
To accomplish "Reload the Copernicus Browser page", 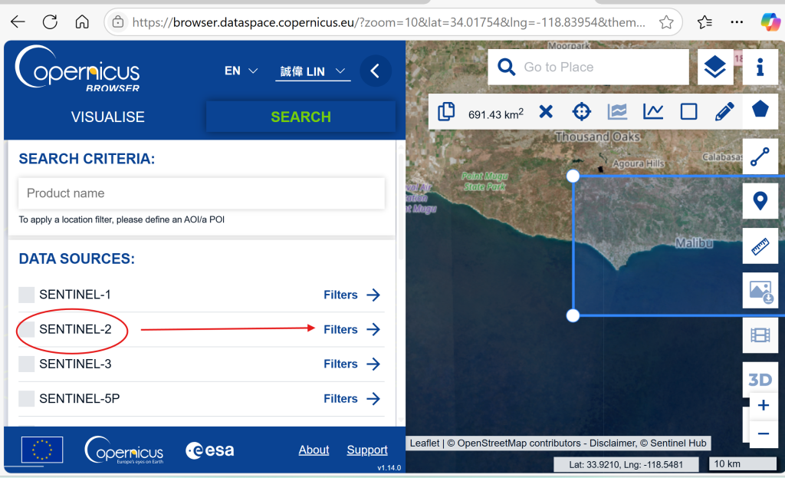I will (x=50, y=22).
